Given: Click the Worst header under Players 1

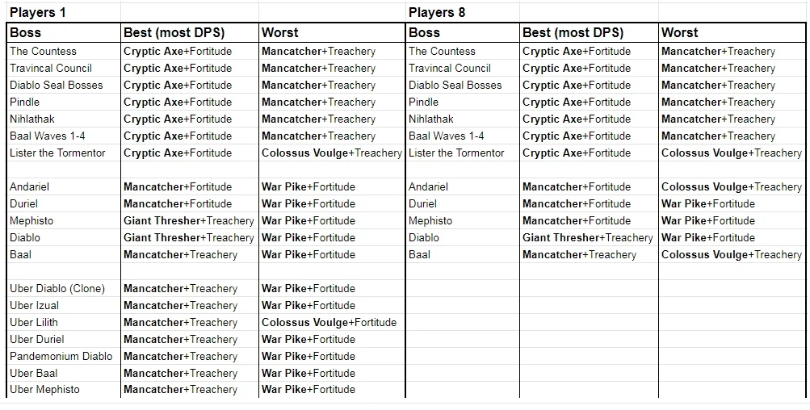Looking at the screenshot, I should (279, 33).
